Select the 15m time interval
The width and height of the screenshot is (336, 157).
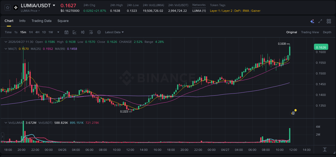click(23, 32)
